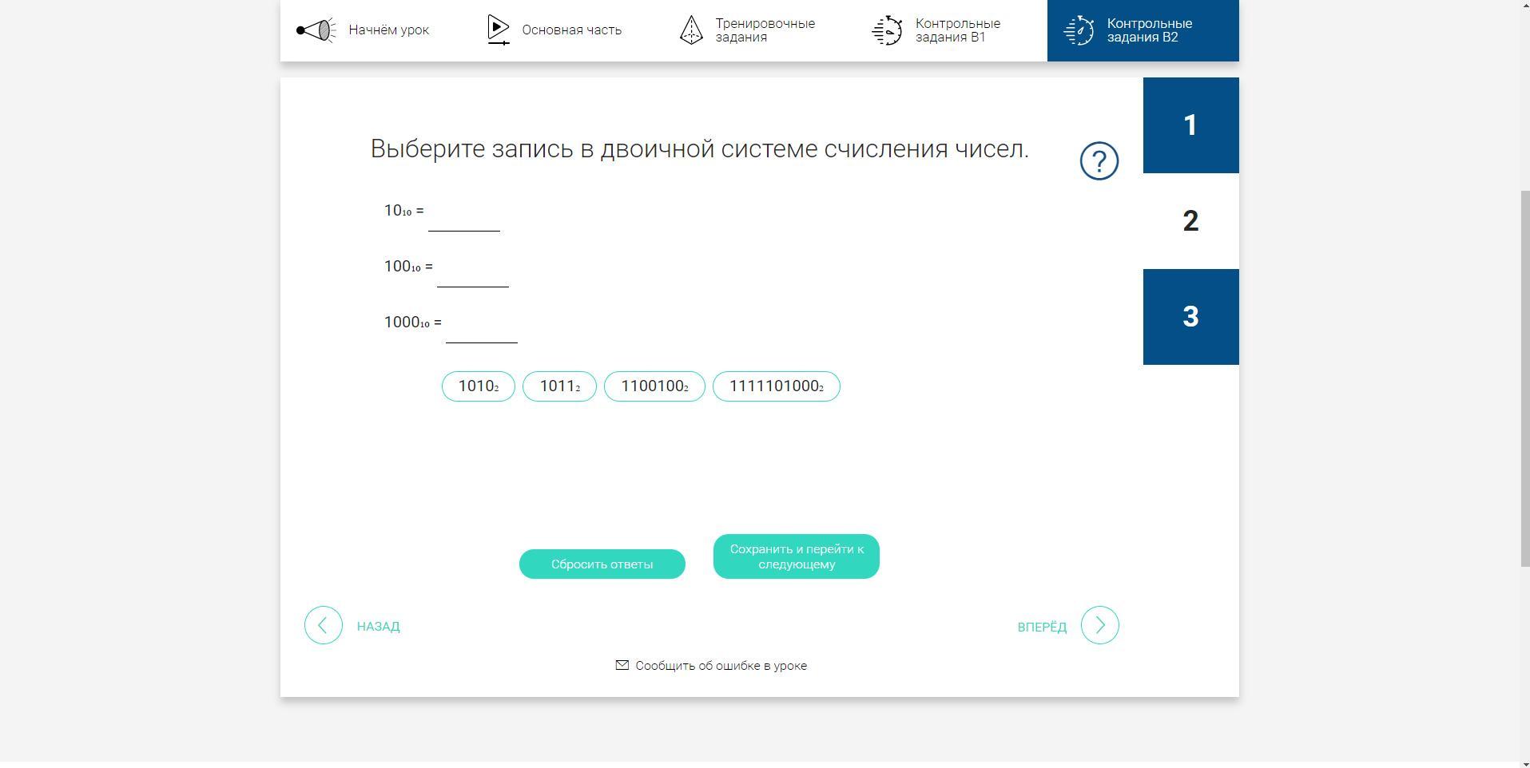Click the stopwatch icon for Контрольные задания В1
Viewport: 1530px width, 768px height.
pos(887,30)
